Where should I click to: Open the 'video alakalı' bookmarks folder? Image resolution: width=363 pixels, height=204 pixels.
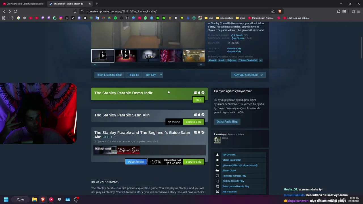tap(224, 18)
